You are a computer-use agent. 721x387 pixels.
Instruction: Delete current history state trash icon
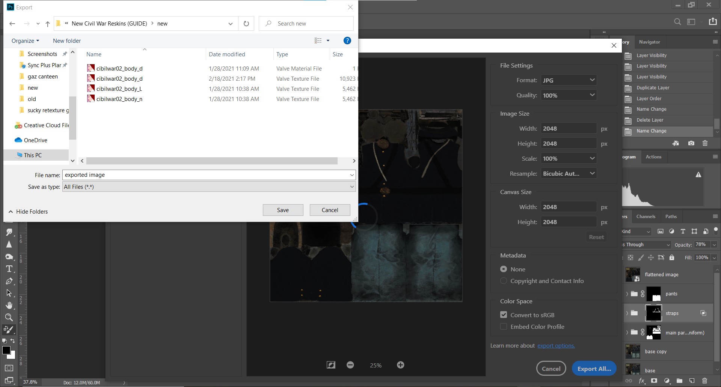(x=705, y=143)
